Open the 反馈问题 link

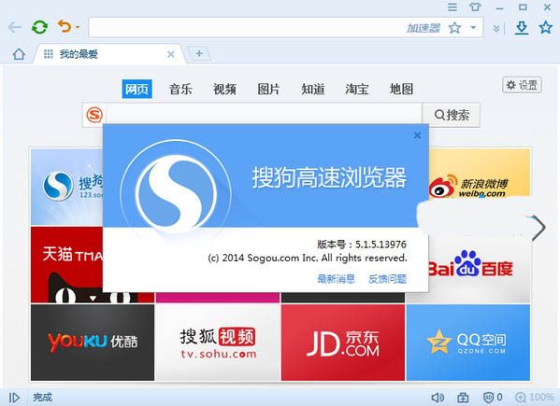(x=387, y=279)
